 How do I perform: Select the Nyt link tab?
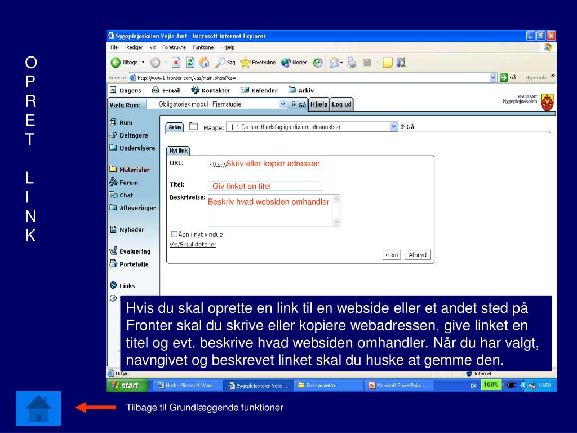pos(179,151)
